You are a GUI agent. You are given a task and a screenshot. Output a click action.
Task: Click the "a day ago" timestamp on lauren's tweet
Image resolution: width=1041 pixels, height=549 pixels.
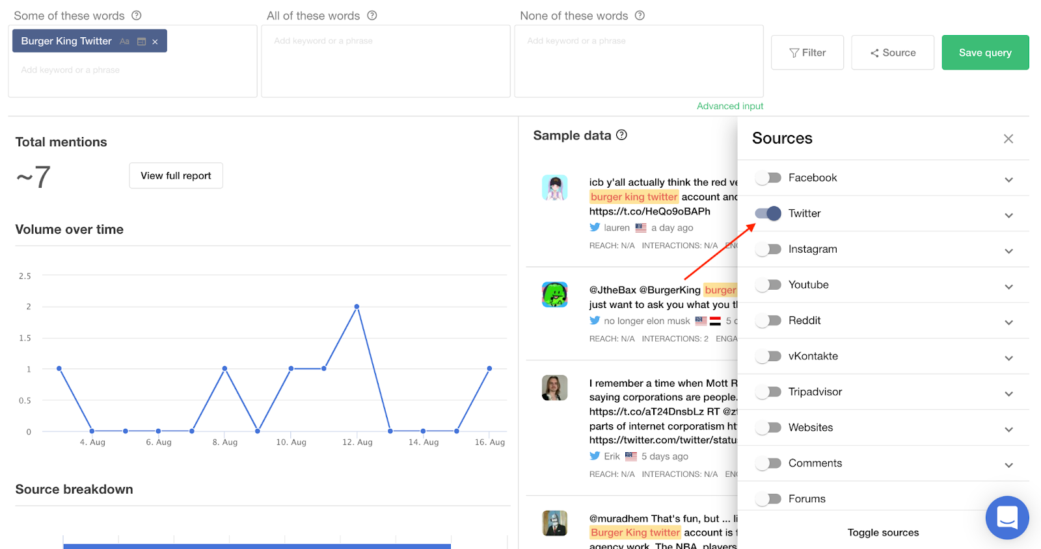coord(672,228)
